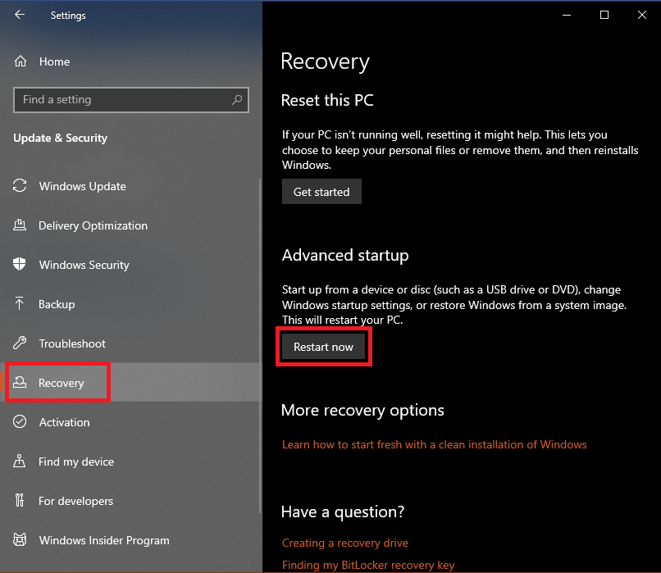
Task: Click the Troubleshoot wrench icon
Action: tap(20, 343)
